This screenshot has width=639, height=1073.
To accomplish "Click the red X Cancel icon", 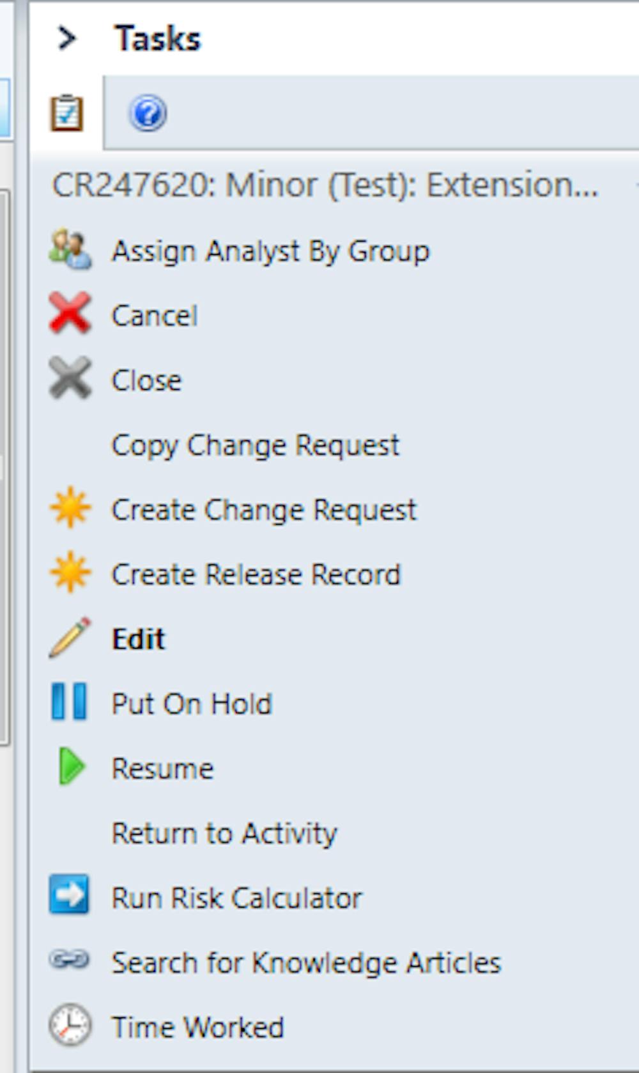I will (70, 314).
